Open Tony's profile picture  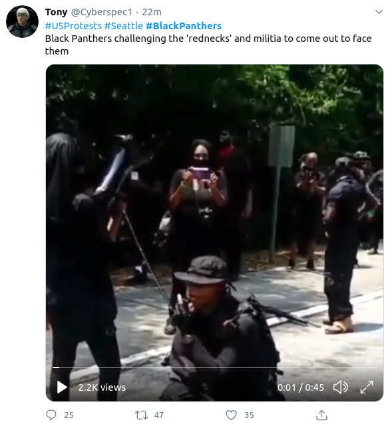point(22,22)
